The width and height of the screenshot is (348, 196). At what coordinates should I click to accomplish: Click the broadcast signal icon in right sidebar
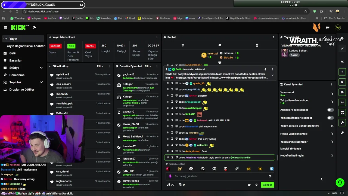[342, 102]
